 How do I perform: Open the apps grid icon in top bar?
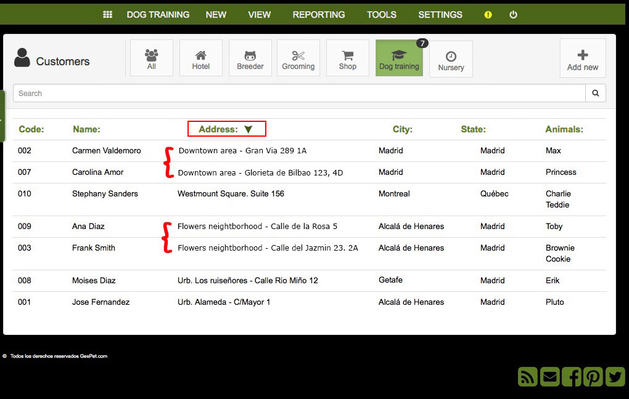tap(107, 14)
